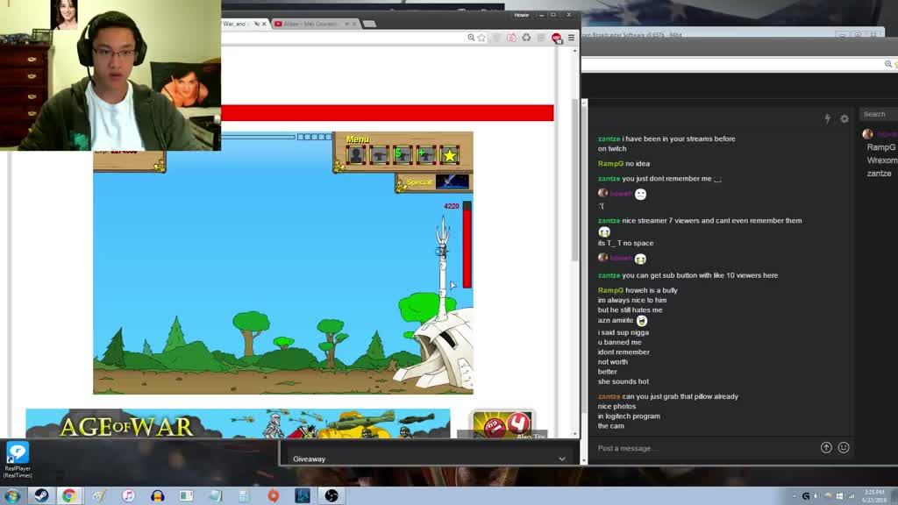
Task: Open a new Chrome tab
Action: pyautogui.click(x=369, y=24)
